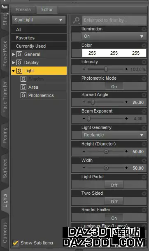The height and width of the screenshot is (251, 149).
Task: Click the Beam Exponent slider handle
Action: point(88,118)
